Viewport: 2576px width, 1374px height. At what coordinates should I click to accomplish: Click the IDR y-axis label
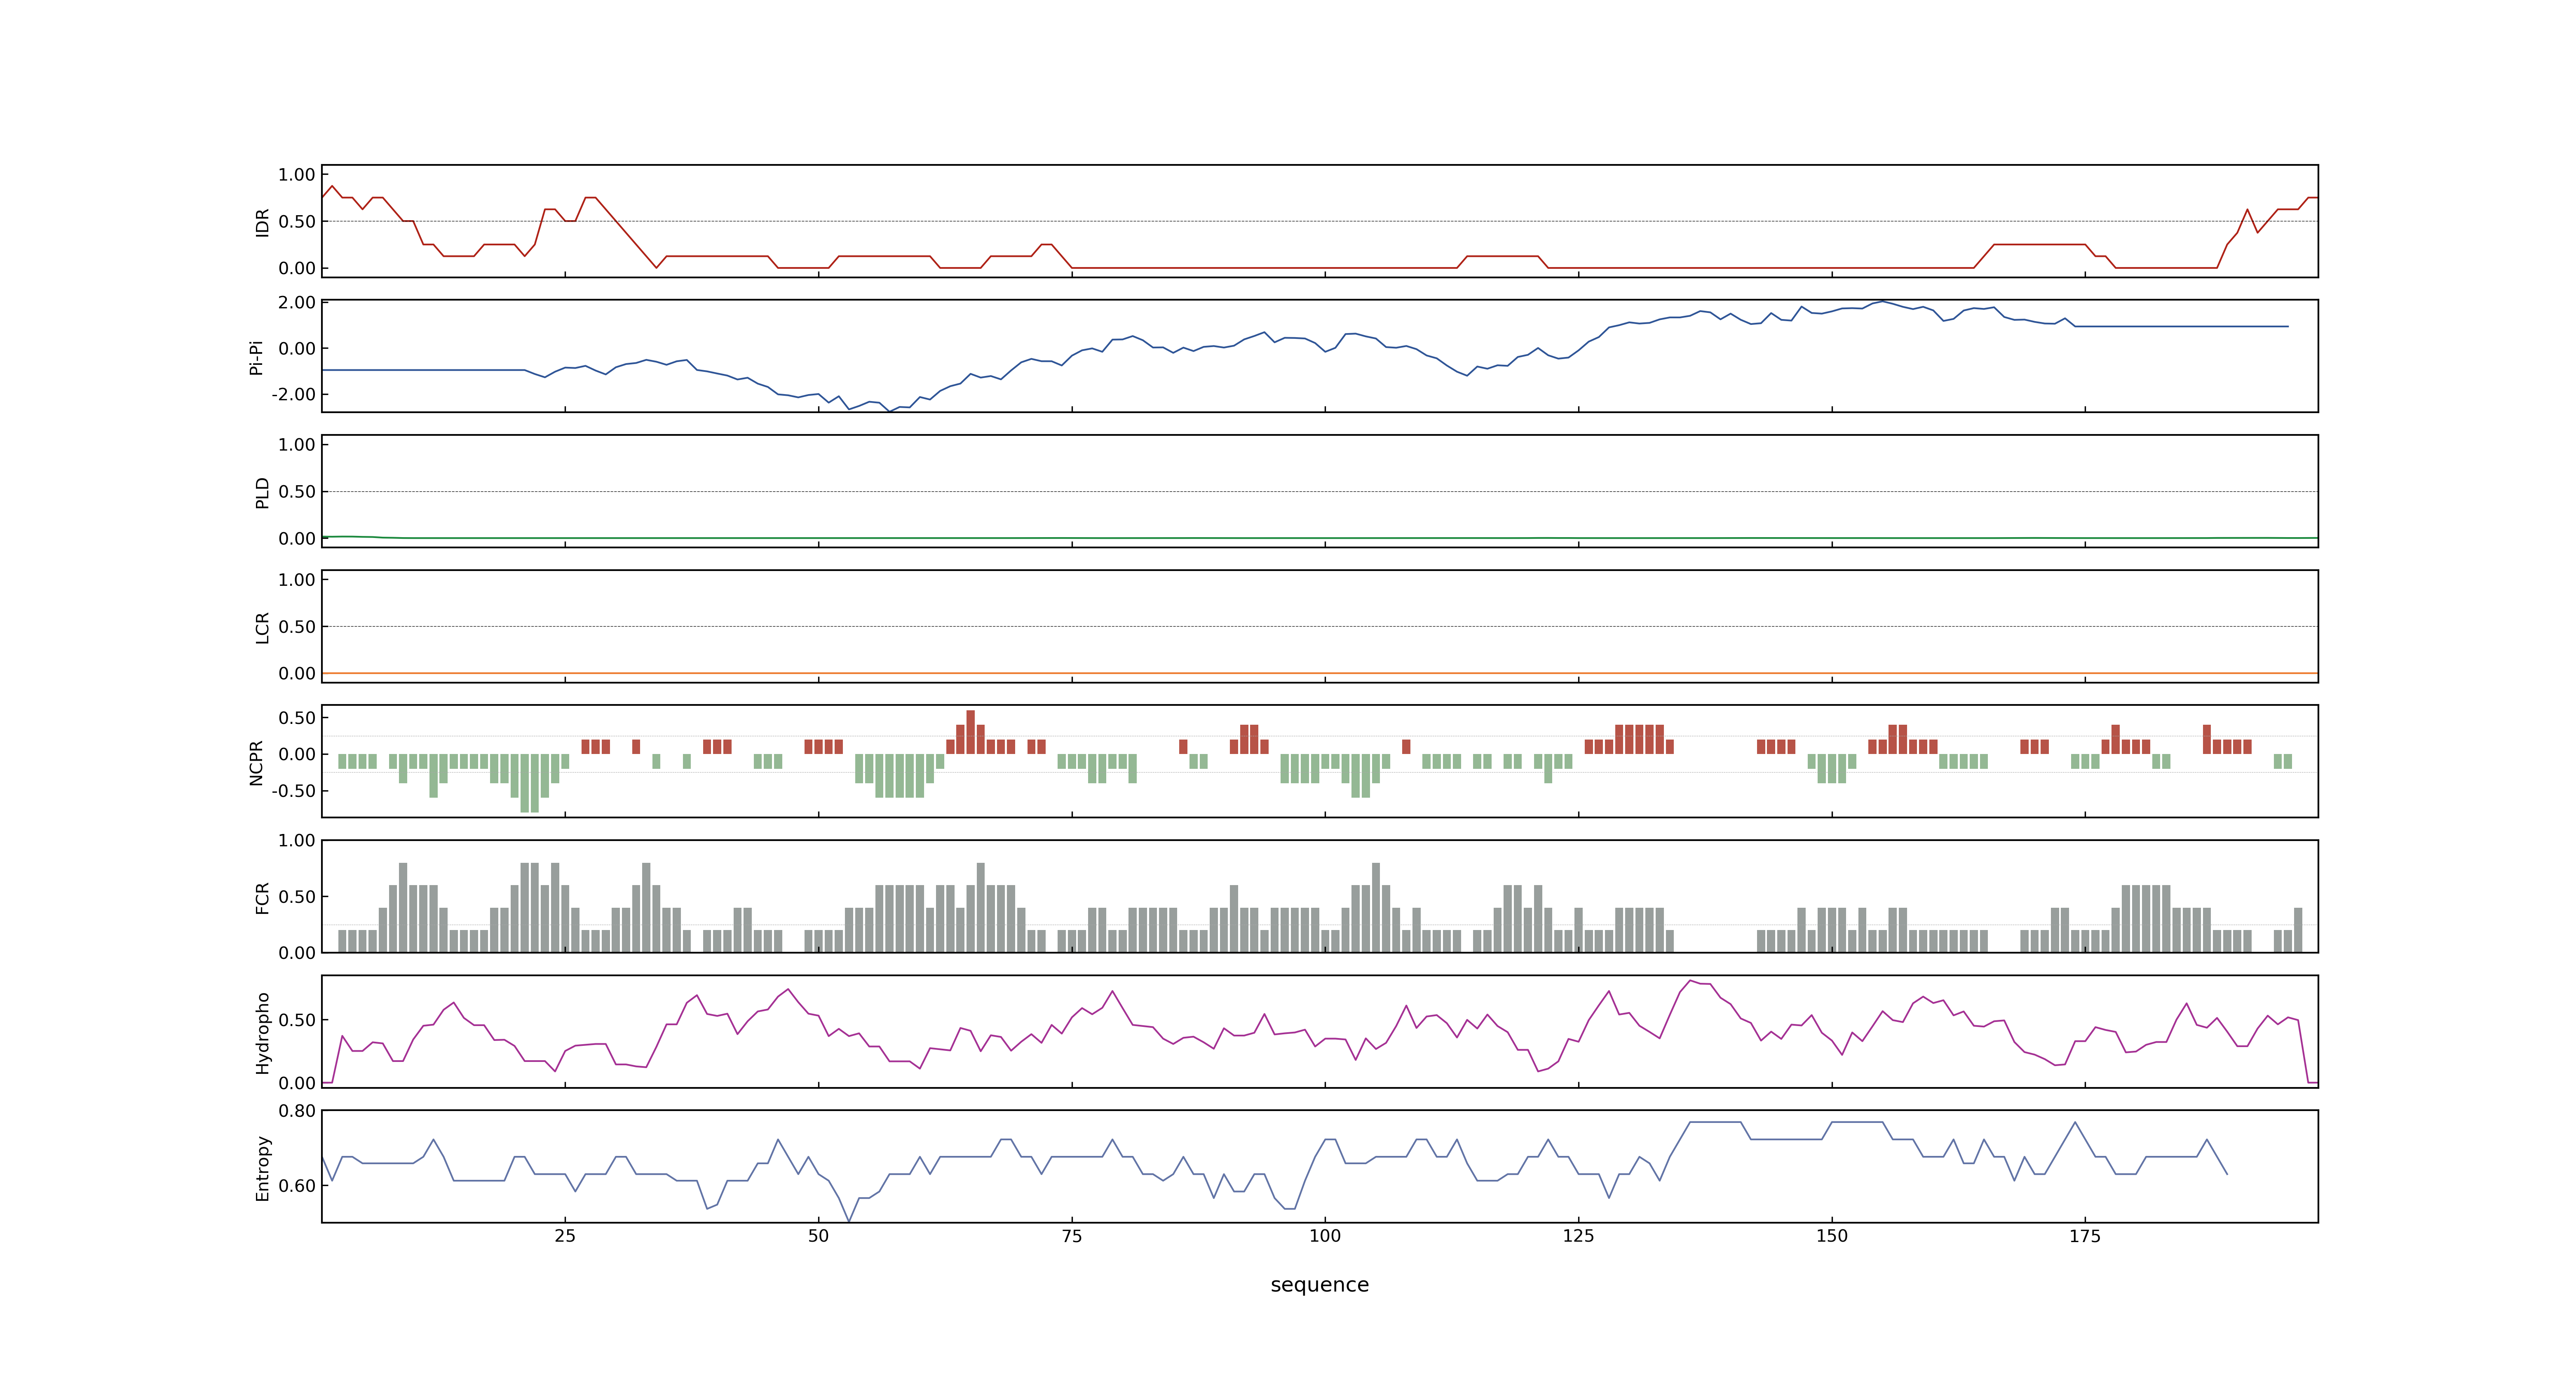(262, 222)
